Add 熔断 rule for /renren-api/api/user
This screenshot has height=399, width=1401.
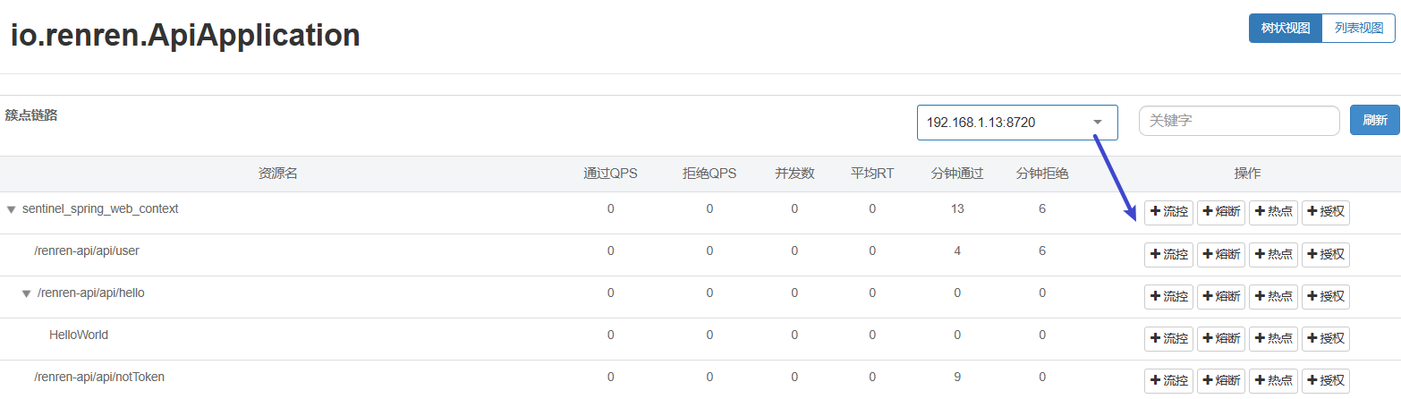coord(1221,254)
